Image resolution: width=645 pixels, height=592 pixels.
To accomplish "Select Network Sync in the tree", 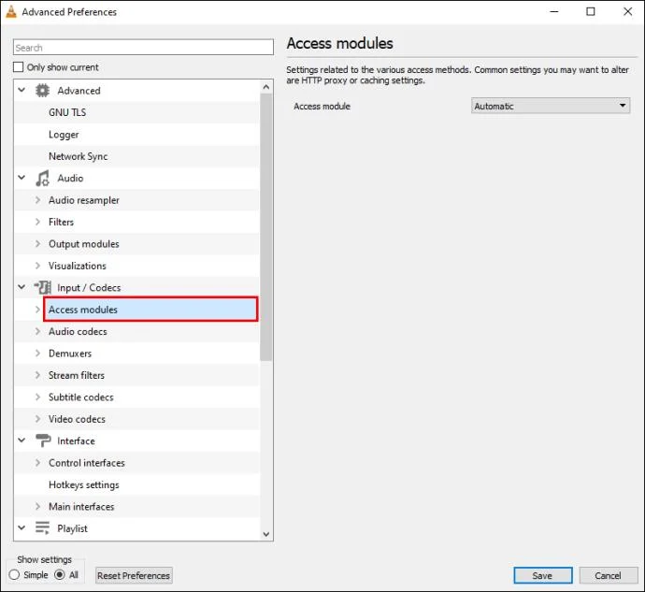I will 79,156.
